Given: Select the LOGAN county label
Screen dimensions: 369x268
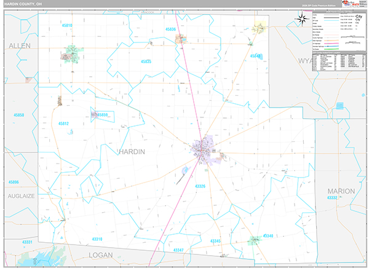Looking at the screenshot, I should coord(101,255).
